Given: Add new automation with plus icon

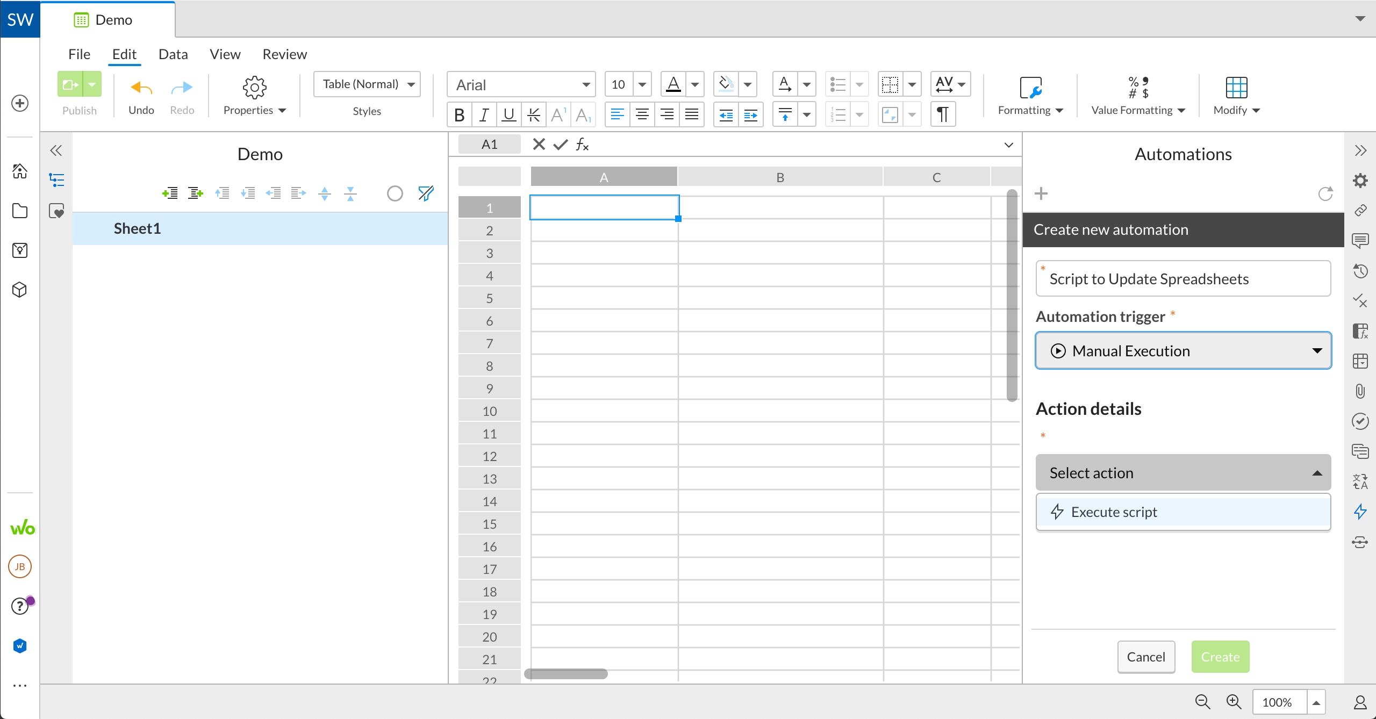Looking at the screenshot, I should 1041,193.
